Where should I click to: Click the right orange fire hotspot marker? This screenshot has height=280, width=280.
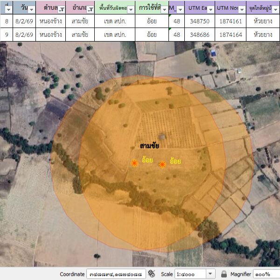point(162,164)
